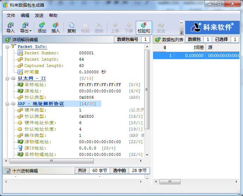Click the 科来软件 logo banner
This screenshot has height=196, width=243.
(x=213, y=27)
